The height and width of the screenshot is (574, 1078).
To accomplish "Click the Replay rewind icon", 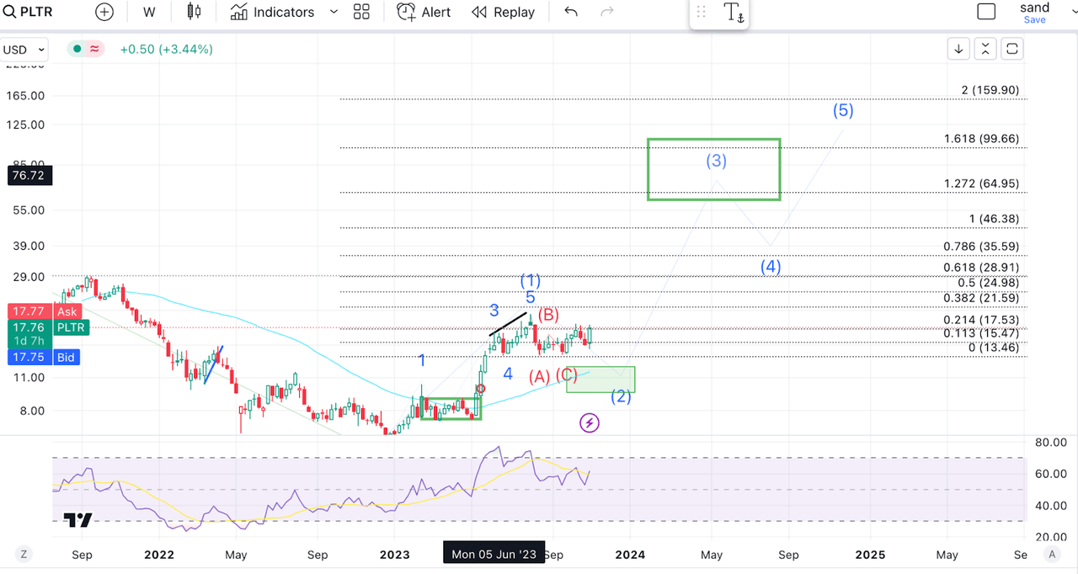I will [x=480, y=12].
